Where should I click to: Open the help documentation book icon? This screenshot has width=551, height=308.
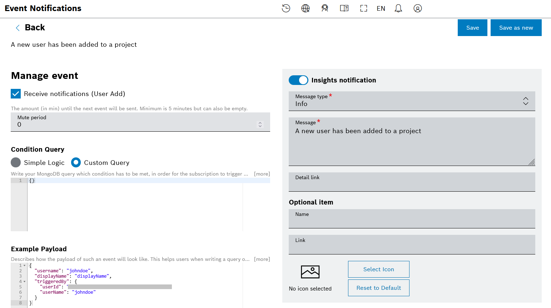coord(344,8)
